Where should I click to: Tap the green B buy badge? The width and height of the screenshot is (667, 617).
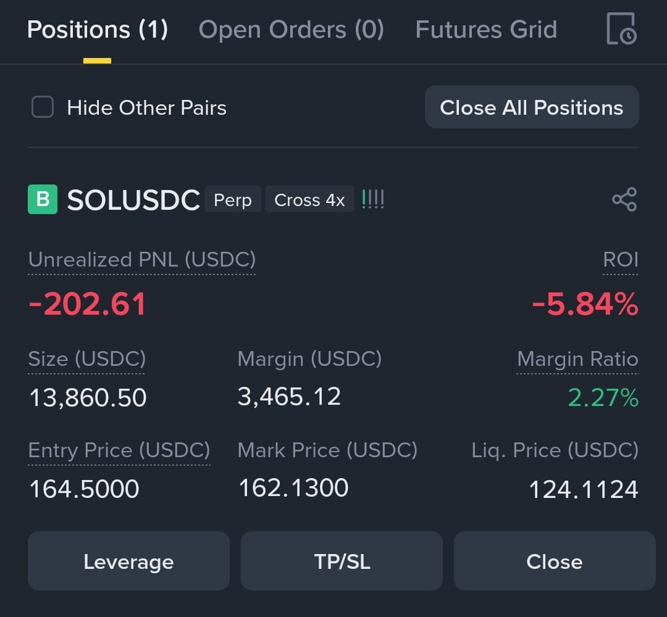(43, 199)
